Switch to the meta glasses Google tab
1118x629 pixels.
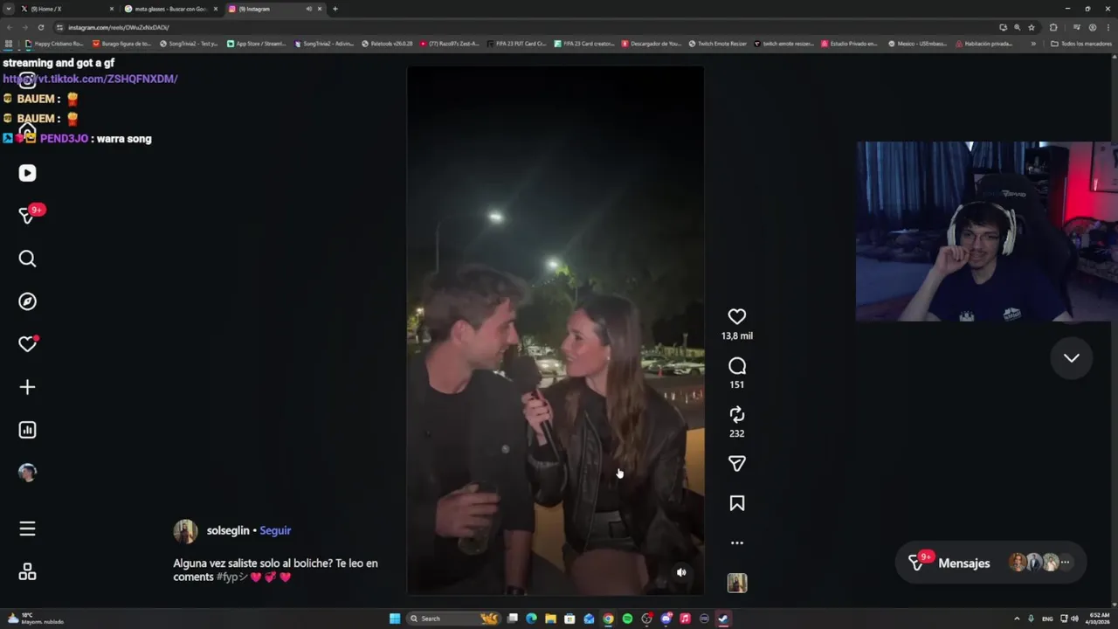coord(170,9)
